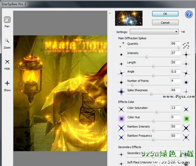Click the Cancel button
The height and width of the screenshot is (166, 196).
click(165, 23)
